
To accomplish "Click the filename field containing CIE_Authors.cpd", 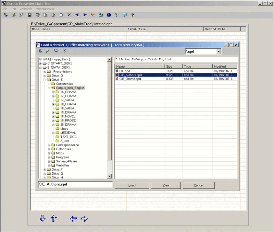I will pyautogui.click(x=75, y=185).
